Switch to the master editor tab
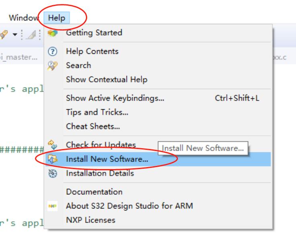The height and width of the screenshot is (243, 296). coord(19,57)
